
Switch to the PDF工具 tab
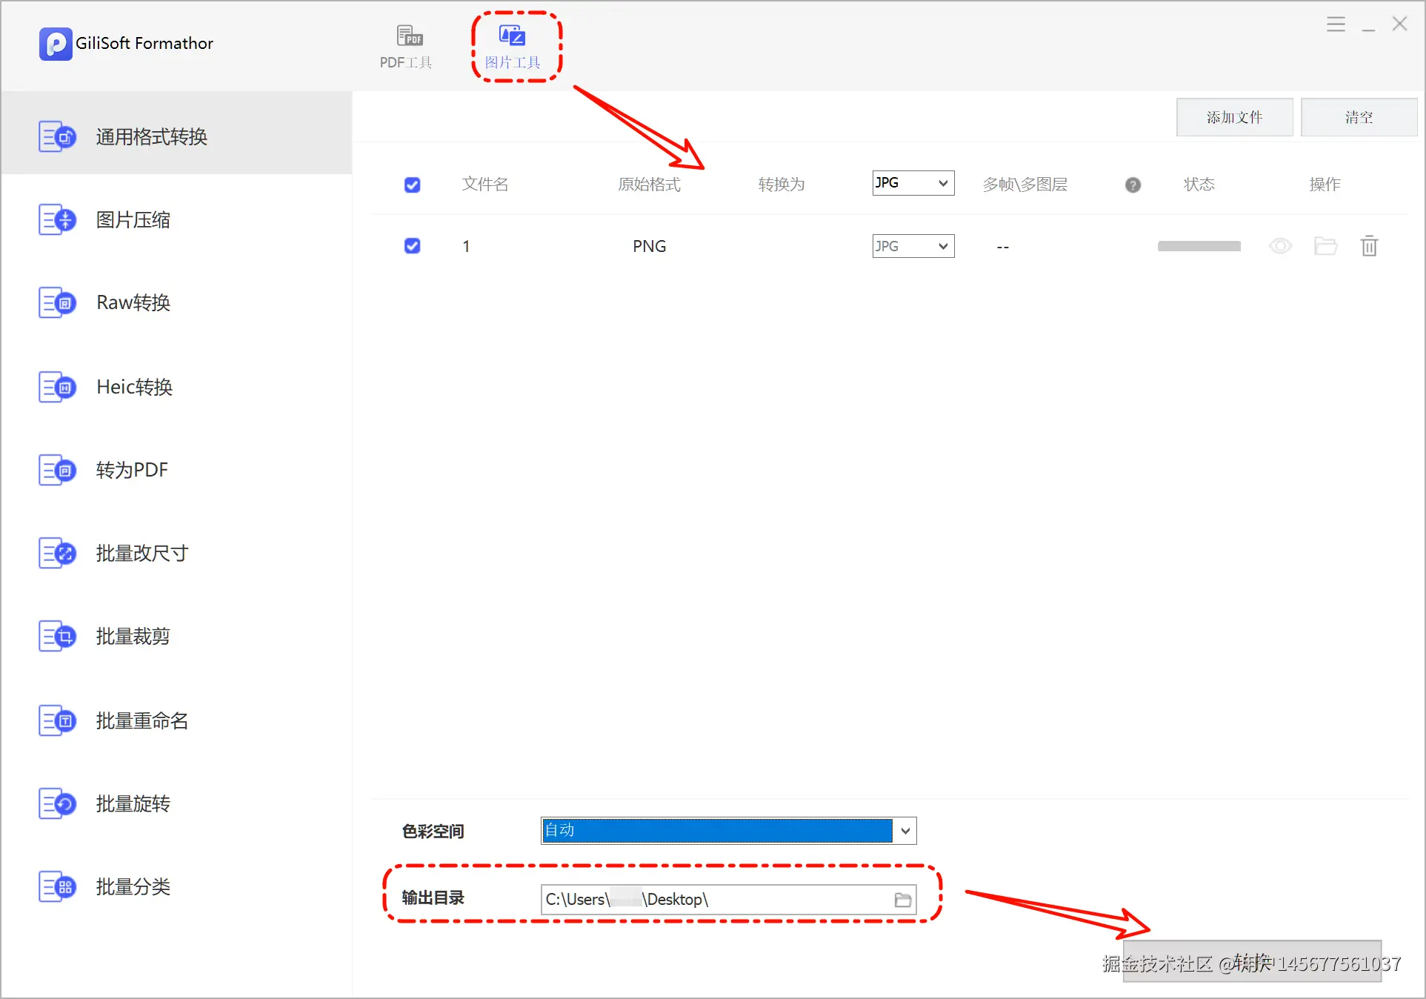click(x=406, y=46)
